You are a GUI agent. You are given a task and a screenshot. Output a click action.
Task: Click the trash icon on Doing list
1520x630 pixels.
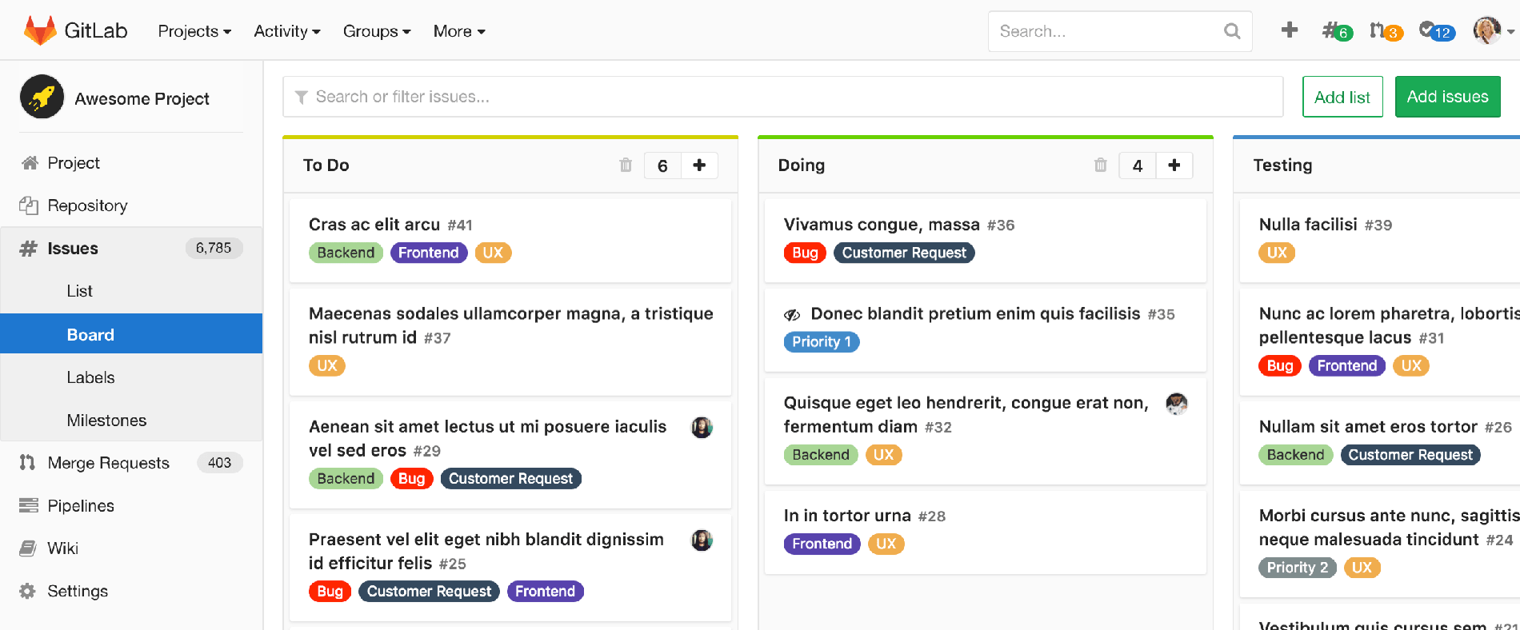click(x=1101, y=165)
